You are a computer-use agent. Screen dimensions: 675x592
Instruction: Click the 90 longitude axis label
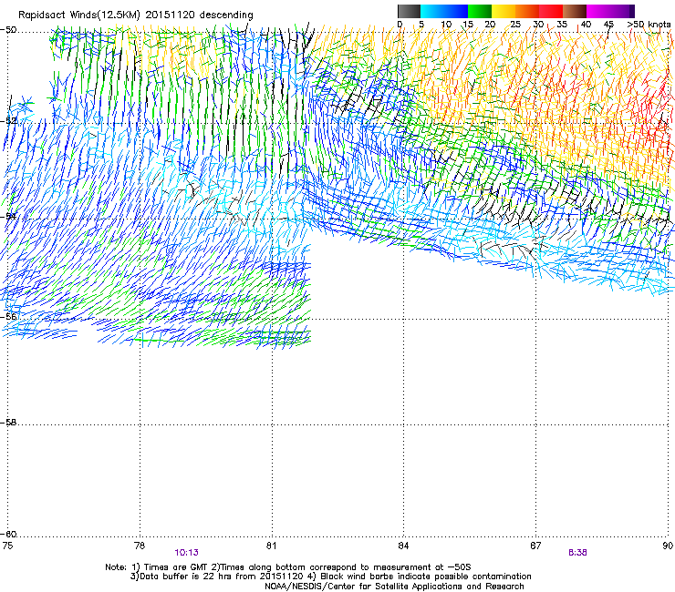(x=668, y=546)
